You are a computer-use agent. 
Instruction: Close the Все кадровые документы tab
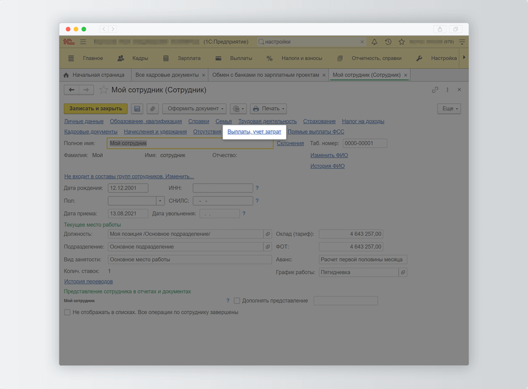[x=203, y=75]
